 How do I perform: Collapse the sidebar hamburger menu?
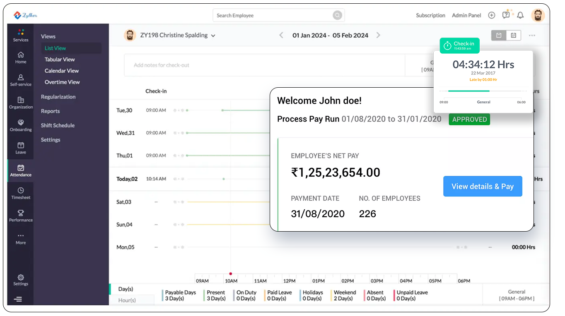coord(18,299)
